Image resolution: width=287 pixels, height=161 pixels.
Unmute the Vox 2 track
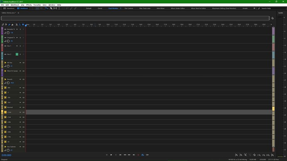click(x=17, y=54)
